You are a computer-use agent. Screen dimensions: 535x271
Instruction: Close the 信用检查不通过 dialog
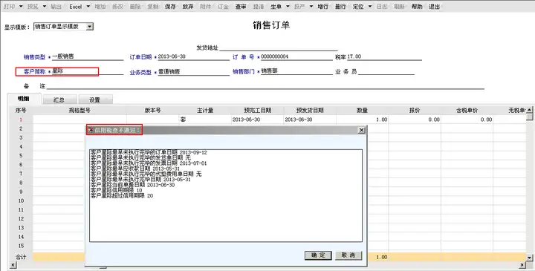(361, 130)
